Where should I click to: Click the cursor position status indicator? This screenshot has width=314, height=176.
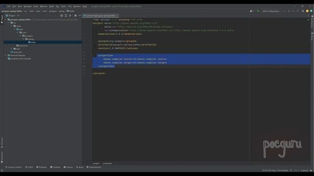point(275,171)
